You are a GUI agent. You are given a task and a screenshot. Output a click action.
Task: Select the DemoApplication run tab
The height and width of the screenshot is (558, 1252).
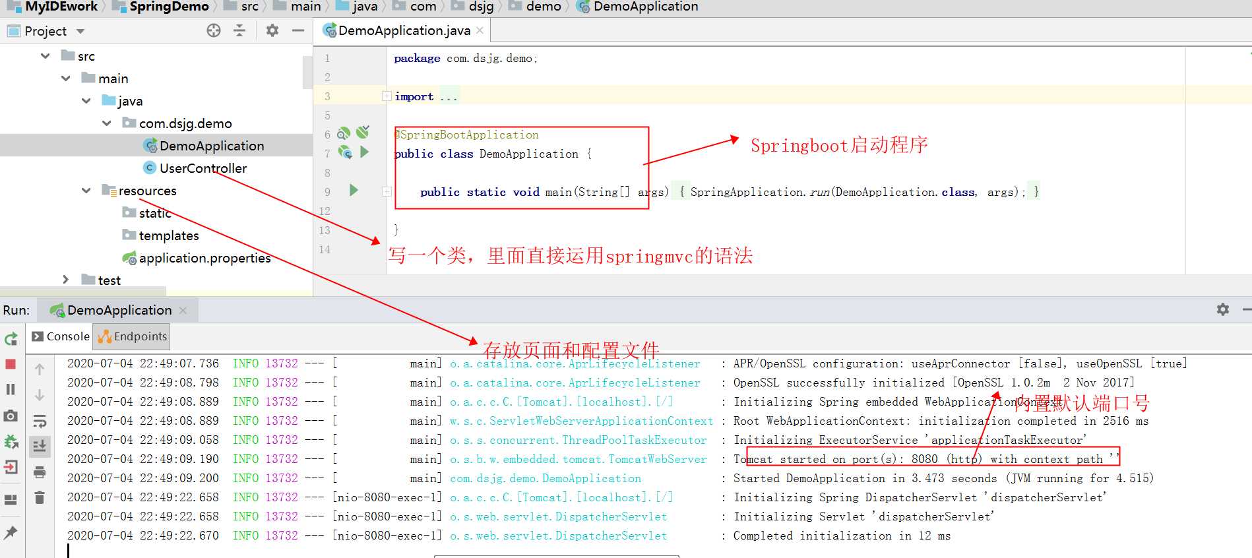tap(119, 310)
